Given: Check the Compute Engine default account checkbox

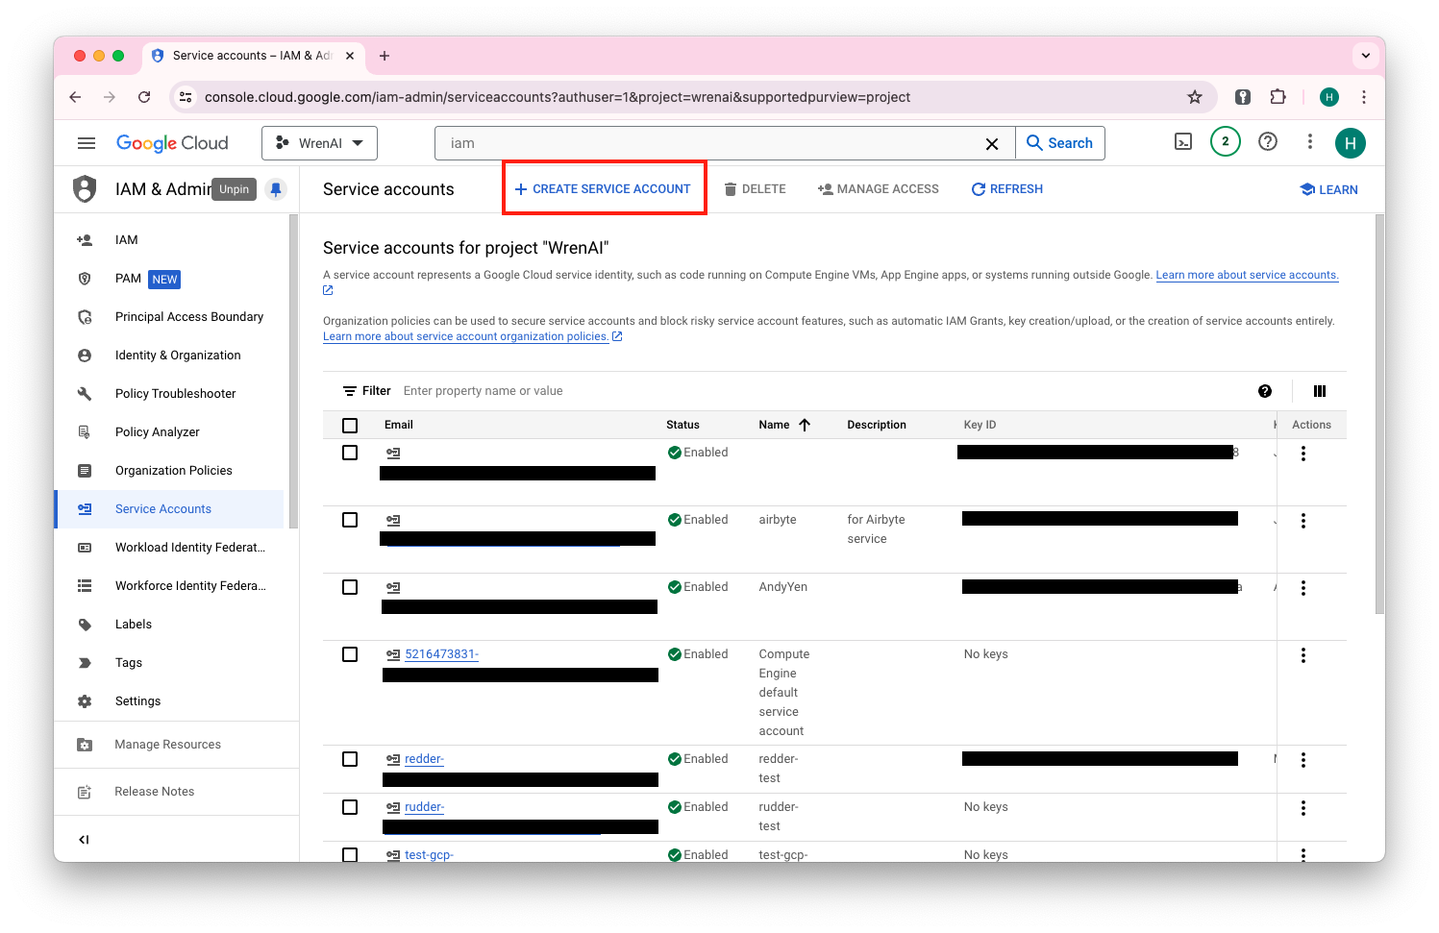Looking at the screenshot, I should click(x=350, y=654).
